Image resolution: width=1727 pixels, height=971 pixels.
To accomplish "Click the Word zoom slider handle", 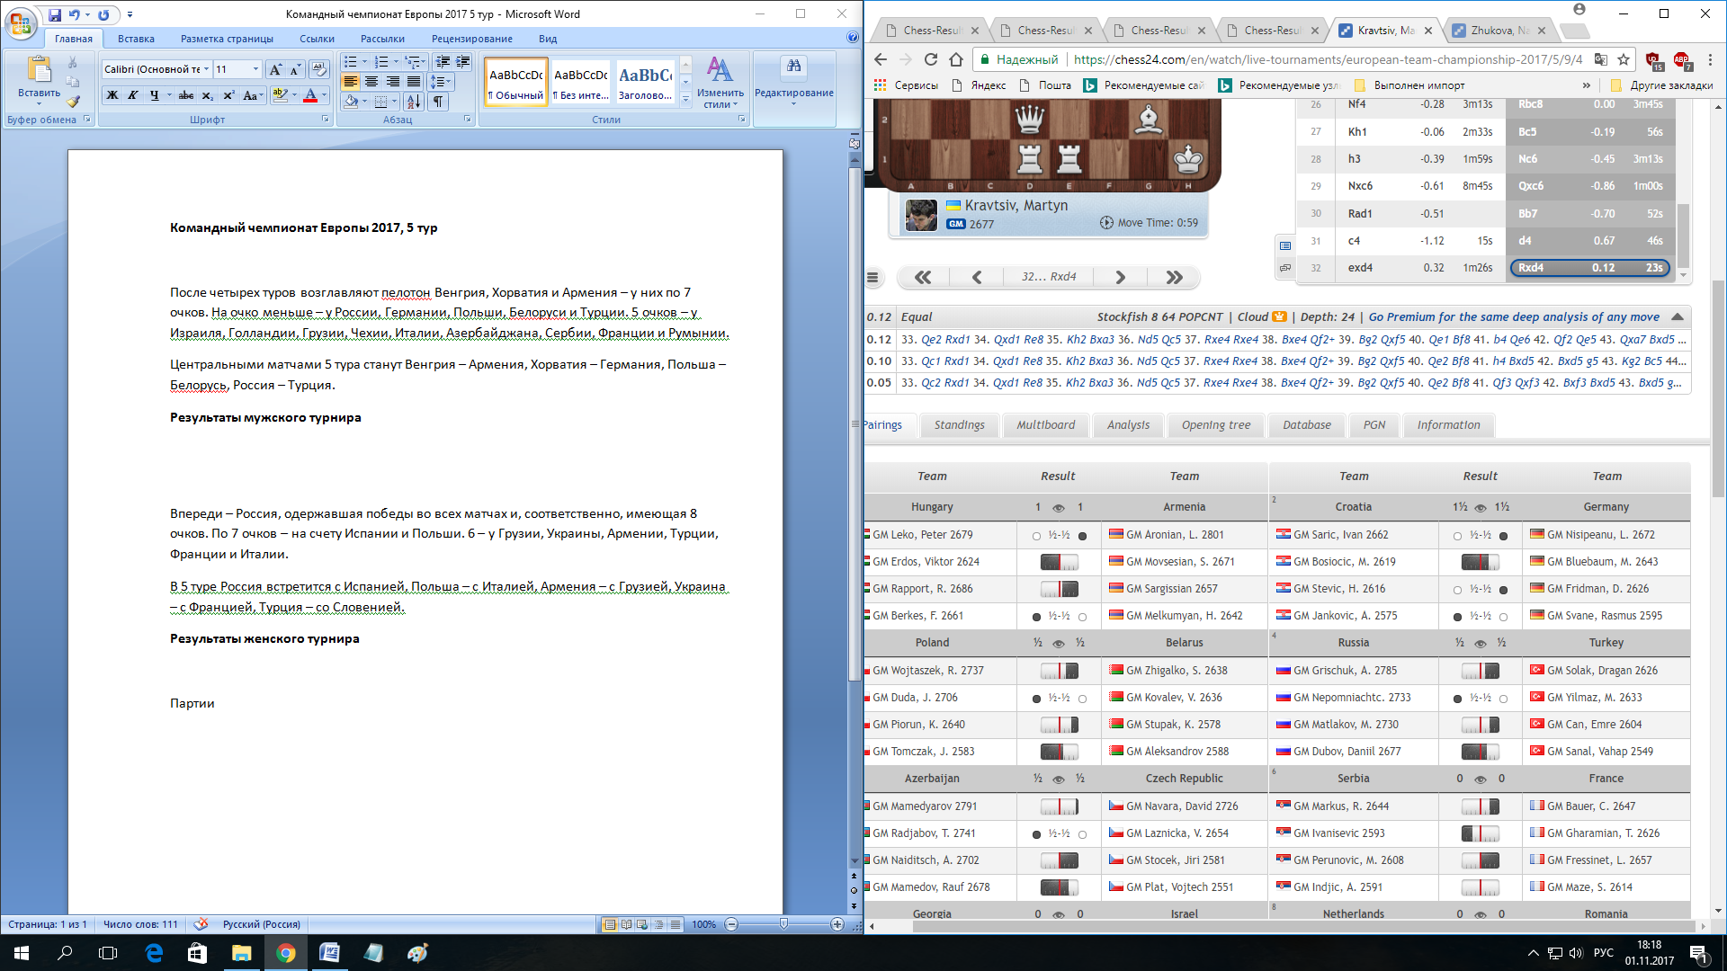I will [783, 924].
